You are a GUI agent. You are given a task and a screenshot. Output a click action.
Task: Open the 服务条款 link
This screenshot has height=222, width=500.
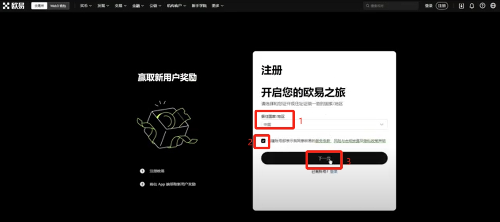click(323, 141)
